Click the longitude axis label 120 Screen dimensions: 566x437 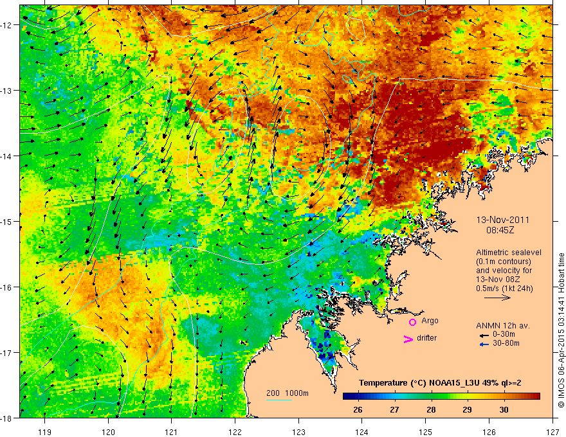pos(108,432)
